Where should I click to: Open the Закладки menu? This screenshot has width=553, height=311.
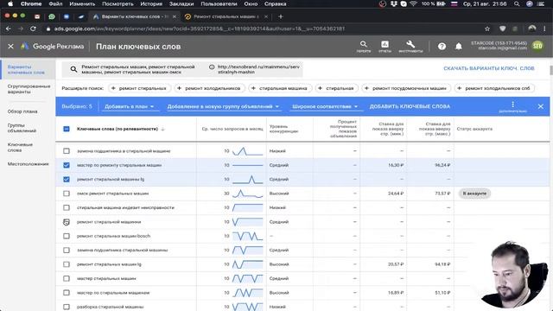point(181,3)
